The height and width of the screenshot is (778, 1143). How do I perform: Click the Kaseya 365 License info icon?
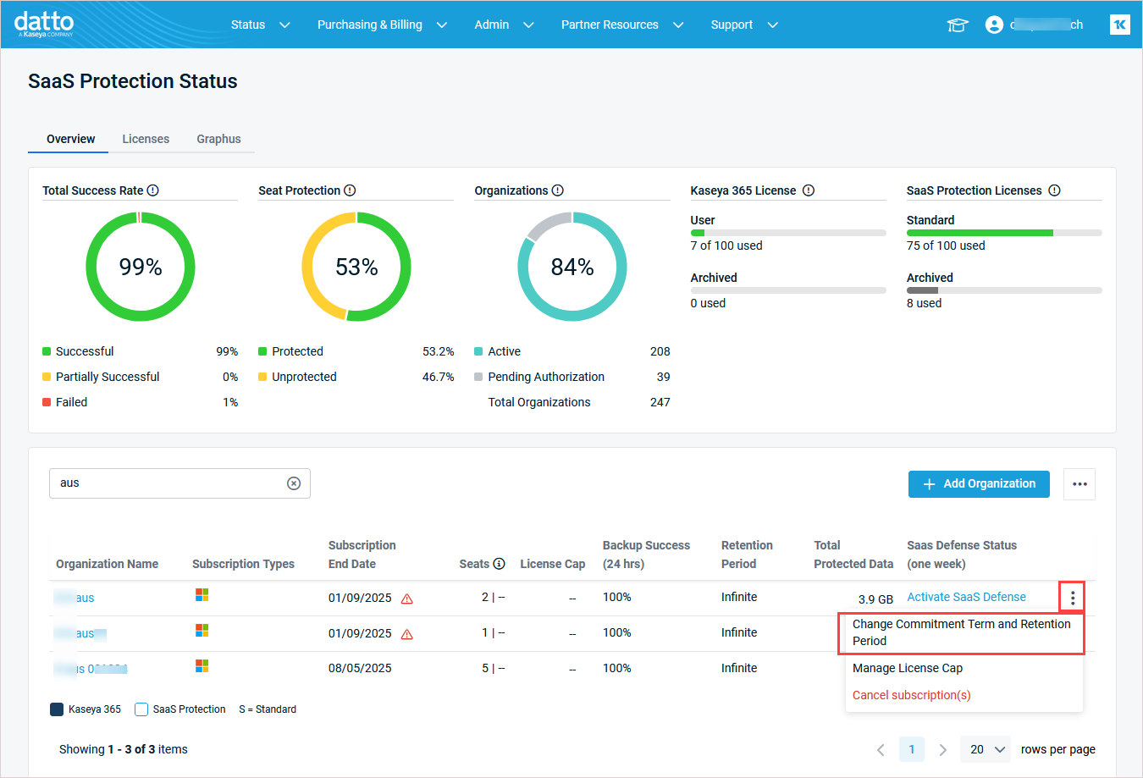pyautogui.click(x=809, y=190)
